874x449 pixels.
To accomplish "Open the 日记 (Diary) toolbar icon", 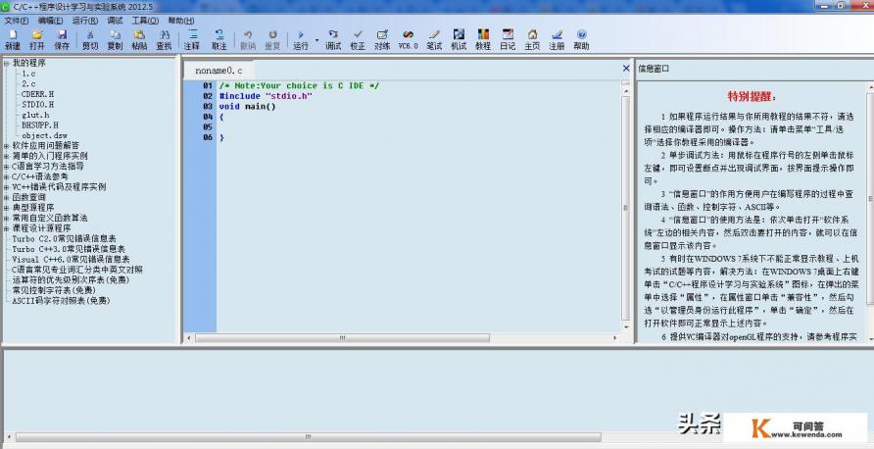I will 508,38.
